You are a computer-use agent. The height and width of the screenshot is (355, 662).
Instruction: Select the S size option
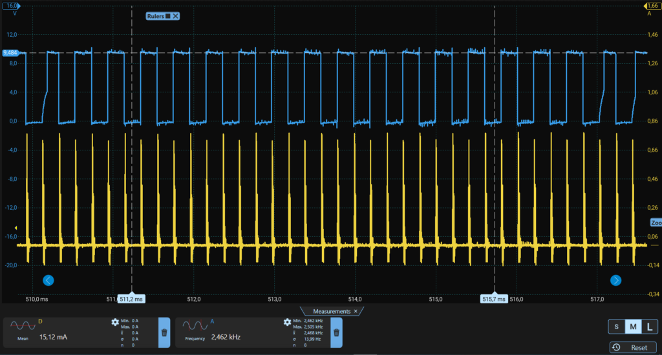tap(616, 327)
